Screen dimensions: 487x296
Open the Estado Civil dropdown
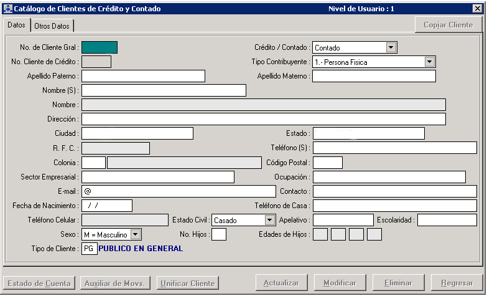(269, 220)
